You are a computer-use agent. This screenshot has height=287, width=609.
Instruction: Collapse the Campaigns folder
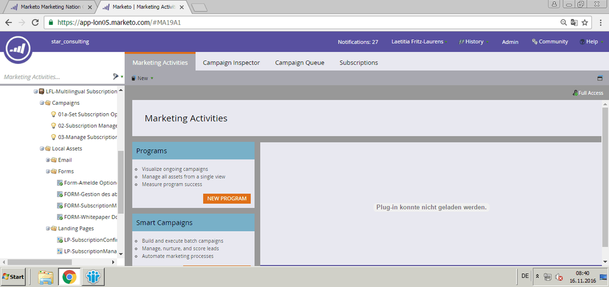point(41,103)
